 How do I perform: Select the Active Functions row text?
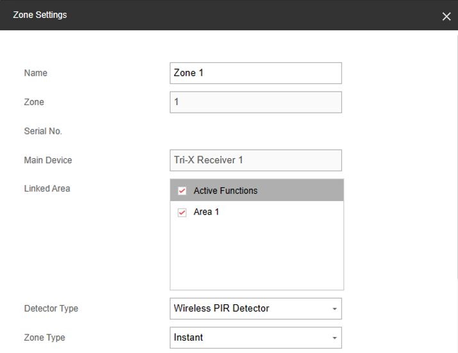[x=225, y=191]
